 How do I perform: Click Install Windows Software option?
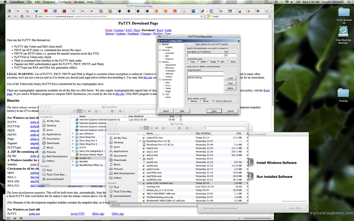click(x=276, y=163)
